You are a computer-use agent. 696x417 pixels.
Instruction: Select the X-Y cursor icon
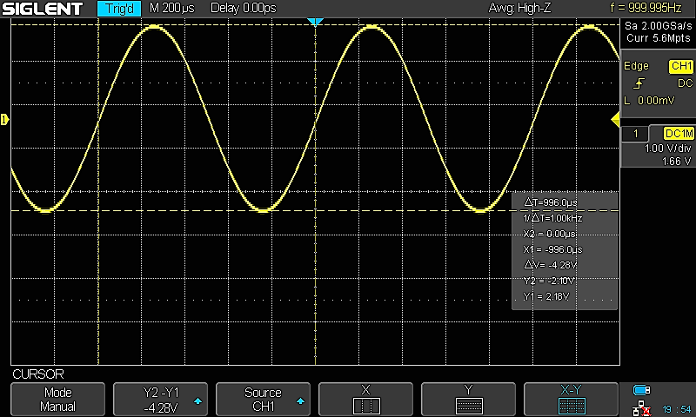tap(571, 406)
